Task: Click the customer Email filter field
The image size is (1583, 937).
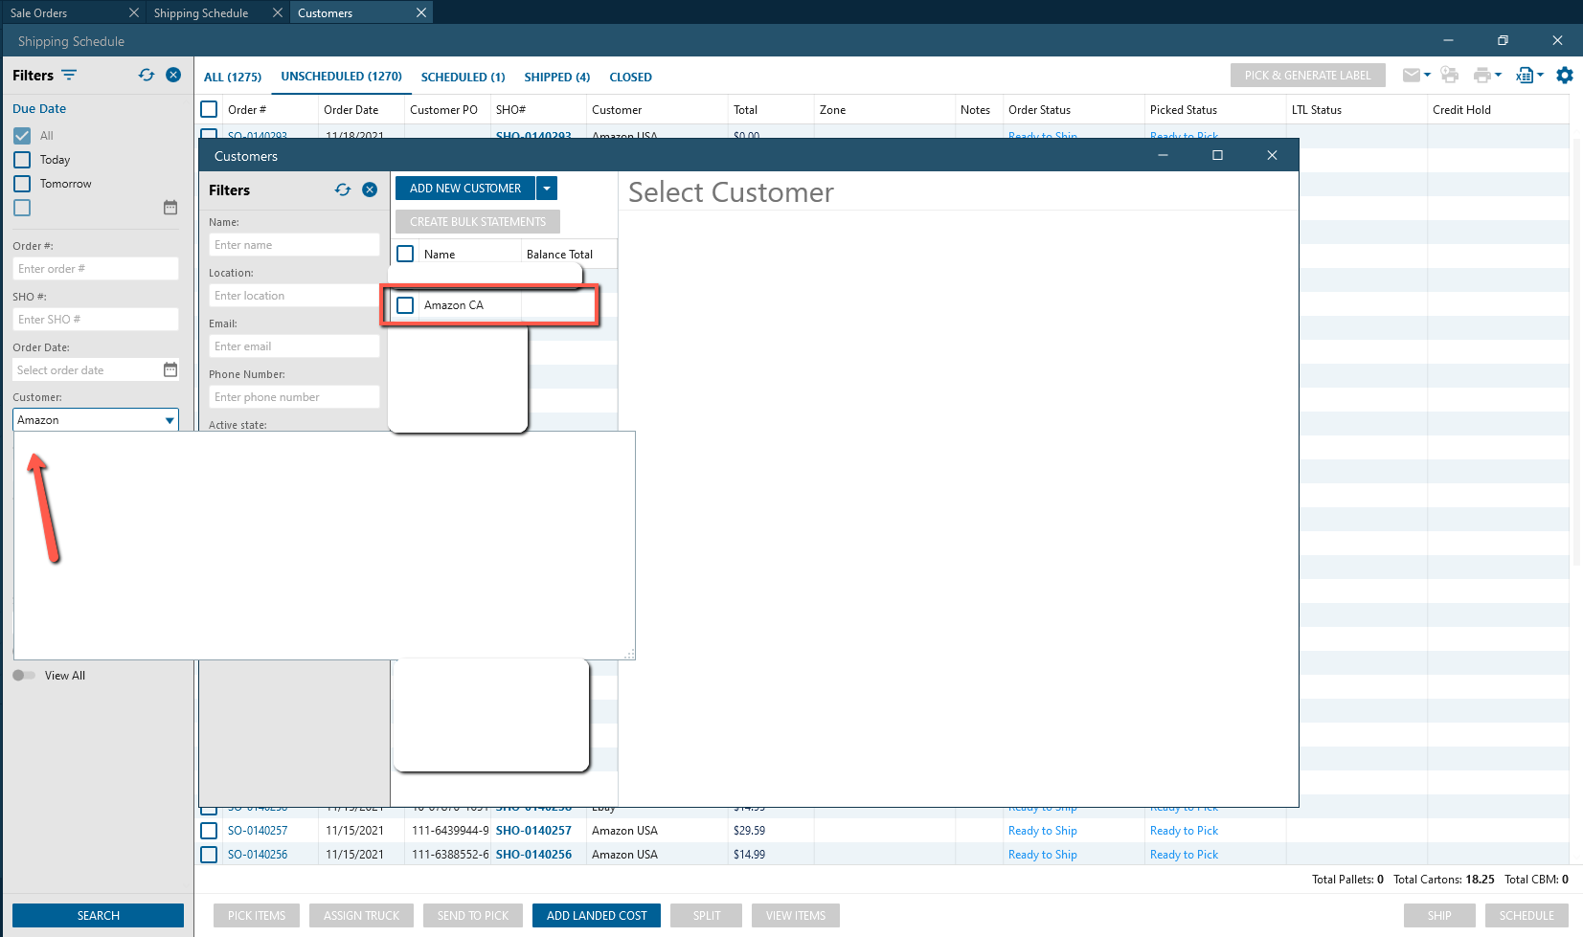Action: click(x=294, y=346)
